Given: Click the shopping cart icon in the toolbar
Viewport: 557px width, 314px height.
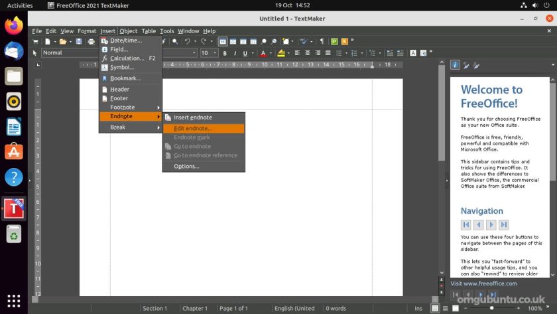Looking at the screenshot, I should 36,42.
